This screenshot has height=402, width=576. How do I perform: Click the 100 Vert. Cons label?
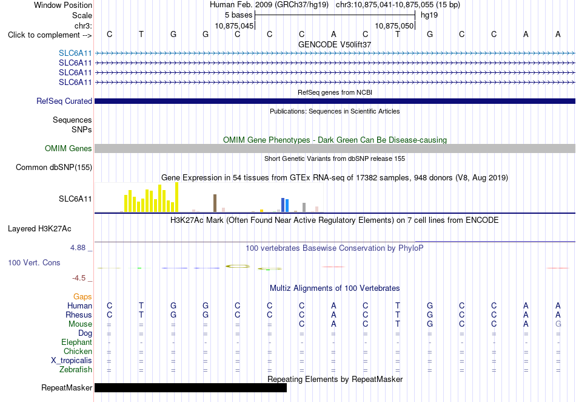tap(34, 262)
